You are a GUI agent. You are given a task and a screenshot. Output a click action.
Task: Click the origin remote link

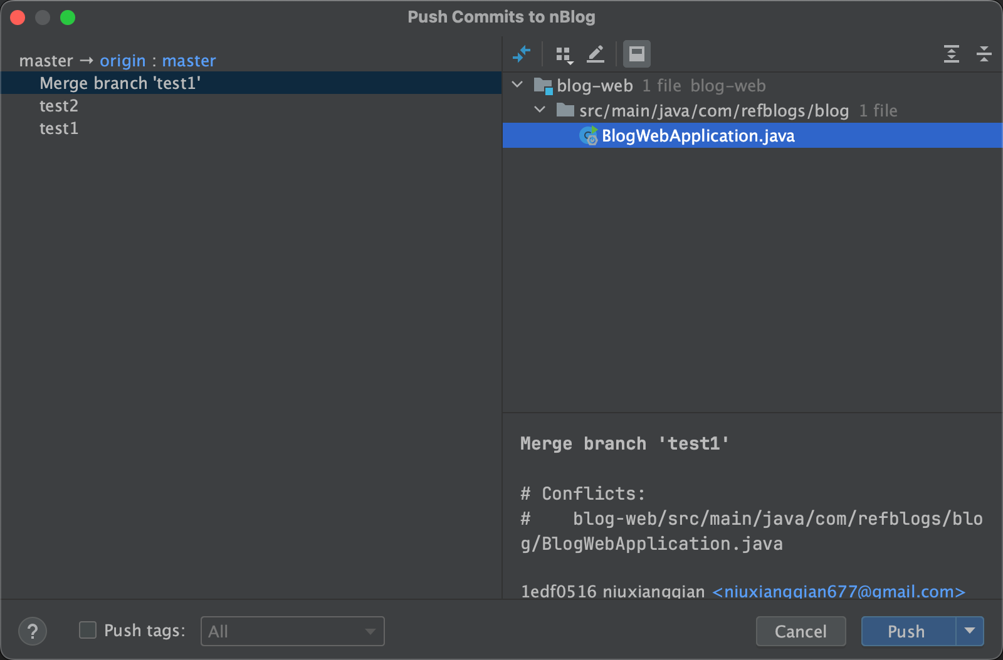122,61
